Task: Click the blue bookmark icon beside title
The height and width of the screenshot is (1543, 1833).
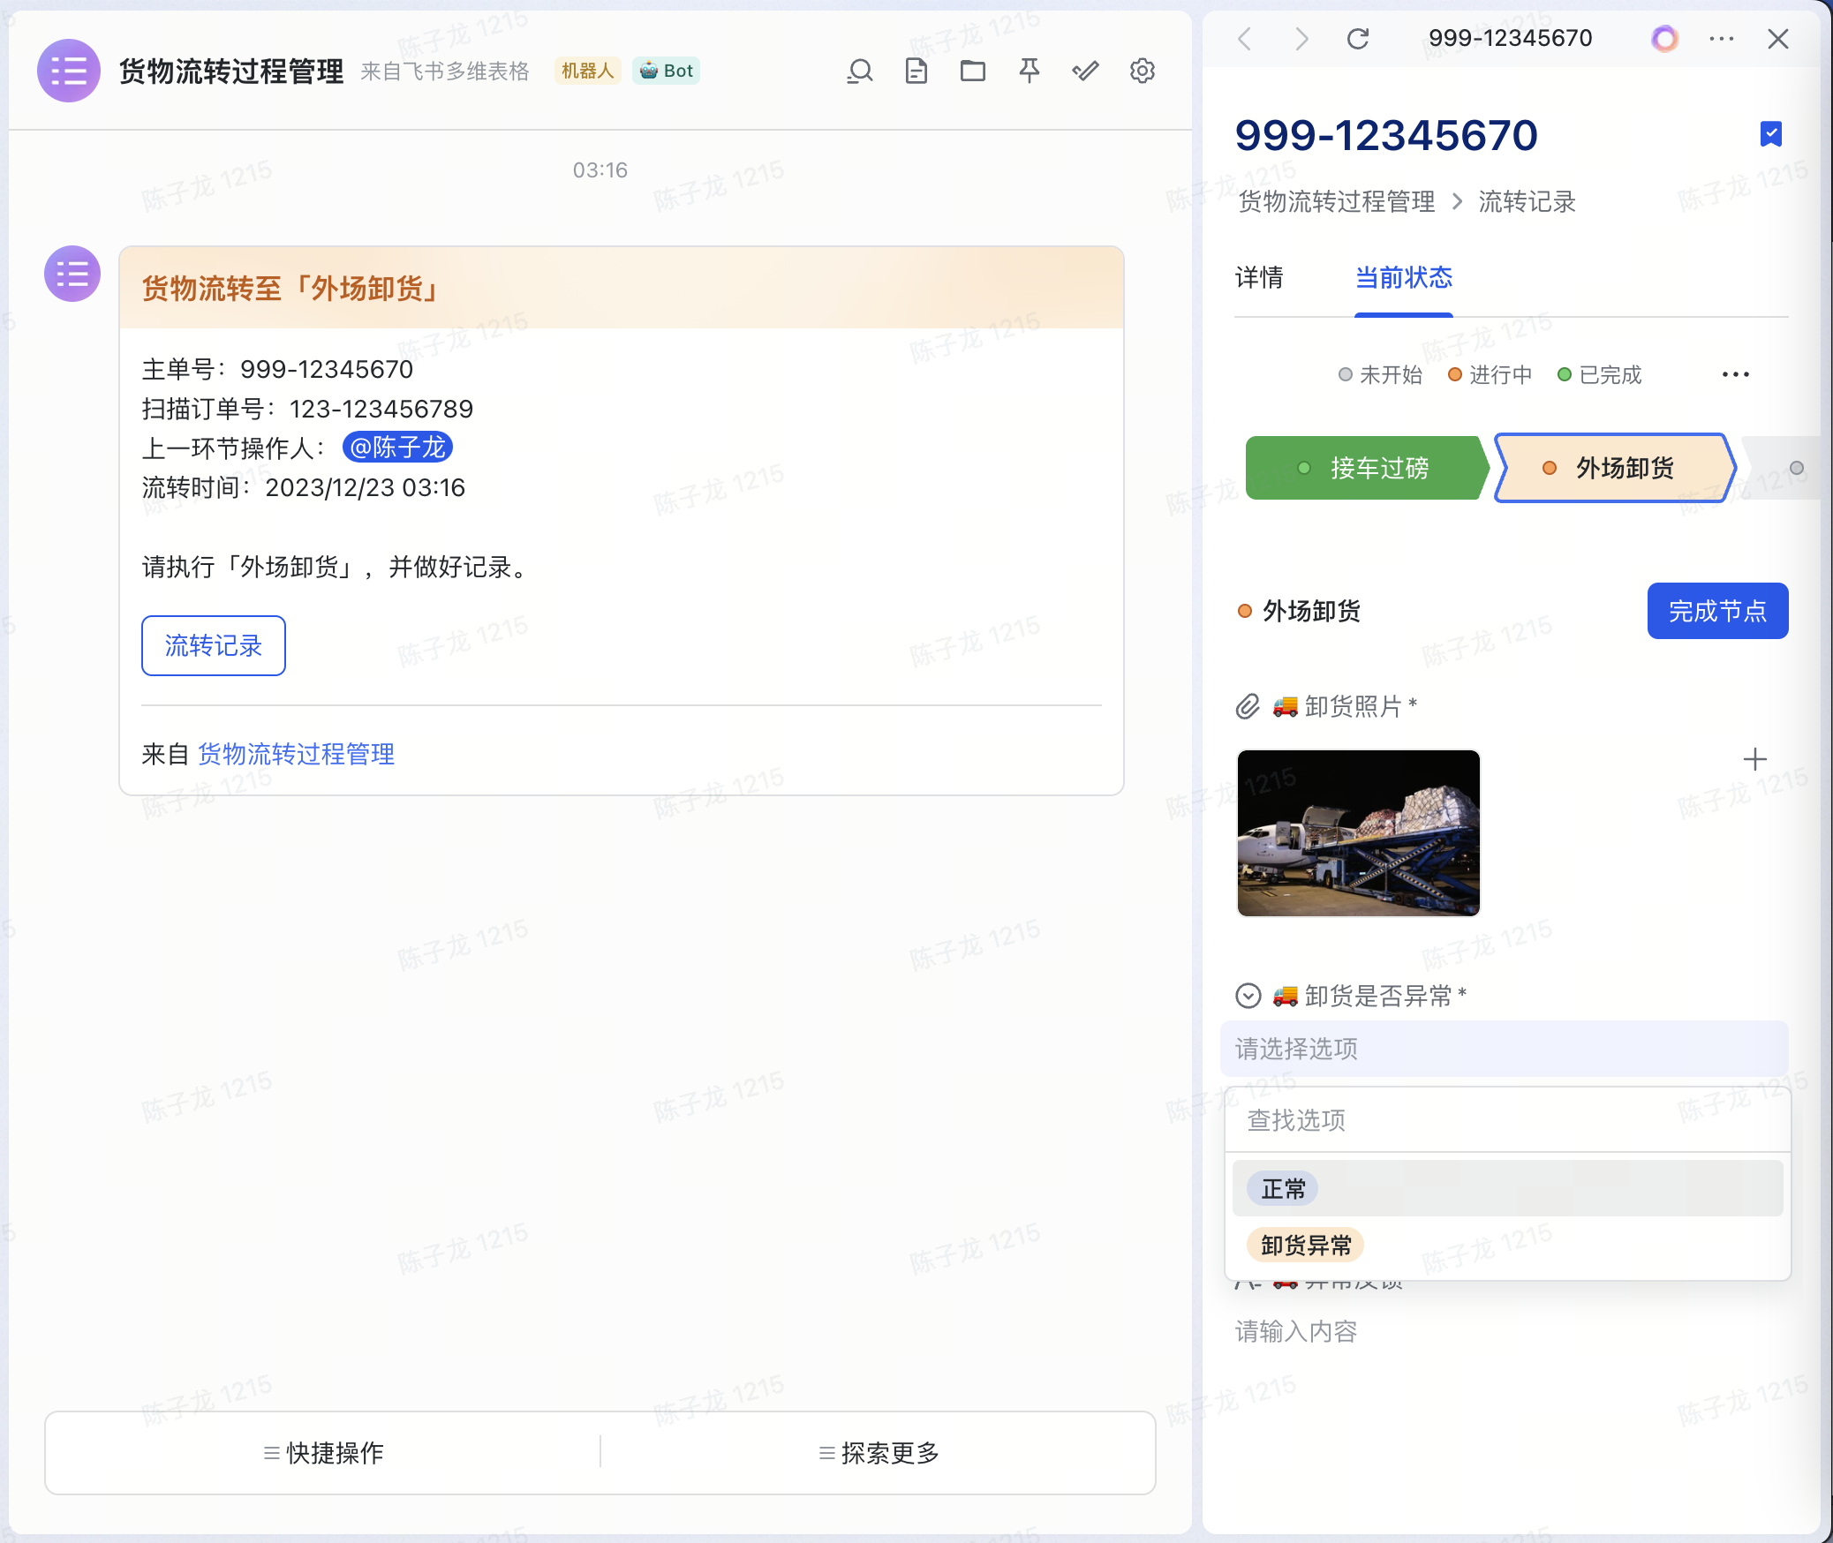Action: [x=1770, y=134]
